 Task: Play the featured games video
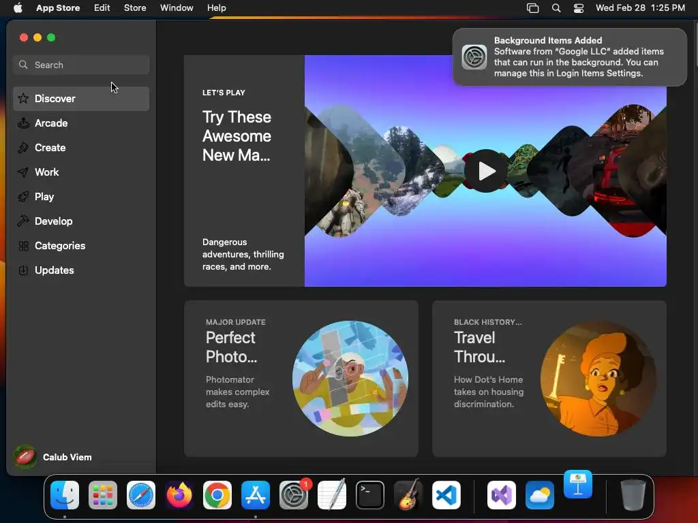coord(485,171)
